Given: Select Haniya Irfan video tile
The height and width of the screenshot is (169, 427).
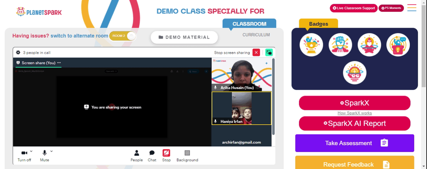Looking at the screenshot, I should [242, 108].
